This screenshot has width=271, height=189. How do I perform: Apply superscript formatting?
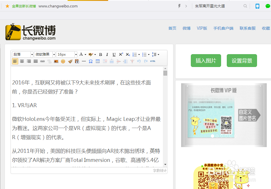pos(121,54)
